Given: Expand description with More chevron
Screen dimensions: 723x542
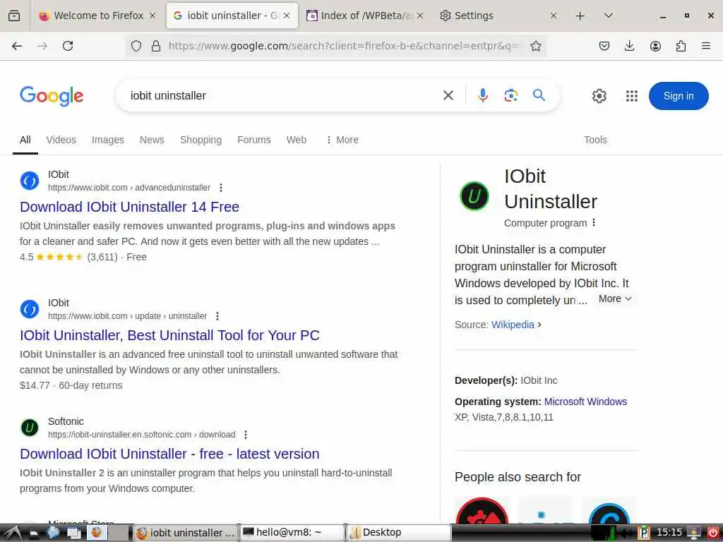Looking at the screenshot, I should click(615, 299).
